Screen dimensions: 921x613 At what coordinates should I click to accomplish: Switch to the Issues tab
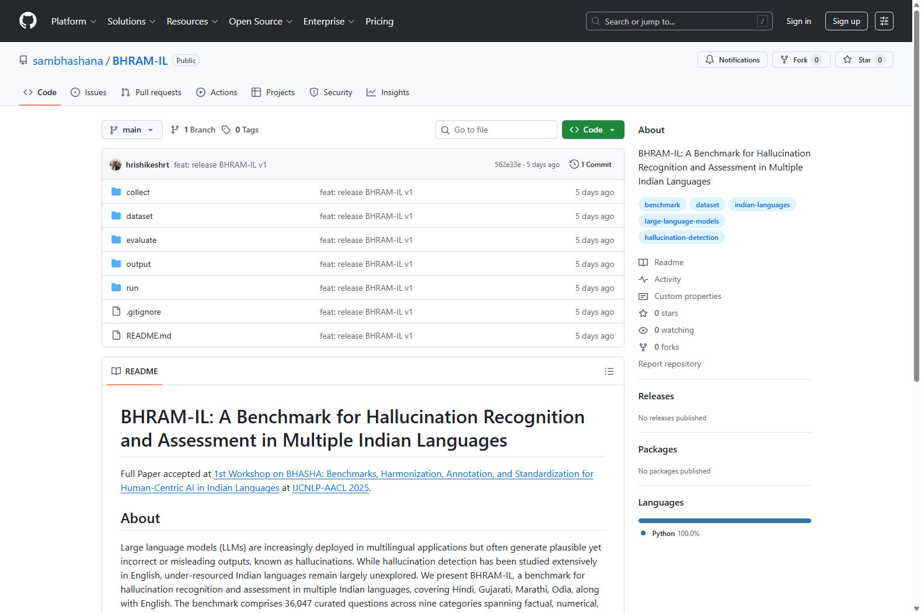[89, 92]
